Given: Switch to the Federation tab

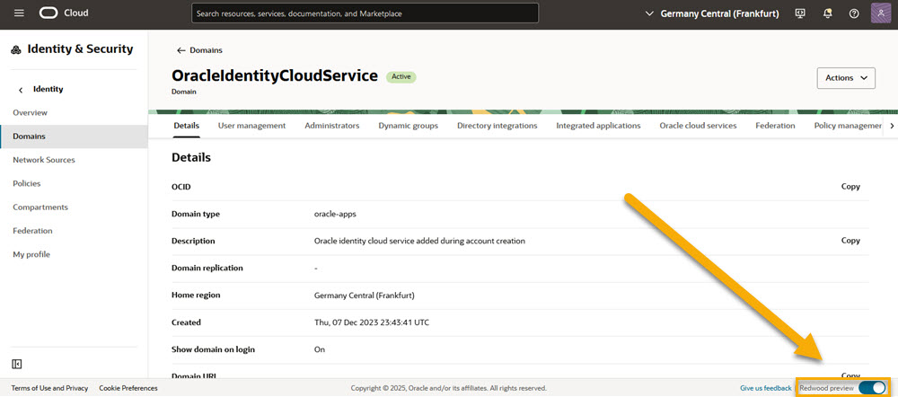Looking at the screenshot, I should [775, 126].
